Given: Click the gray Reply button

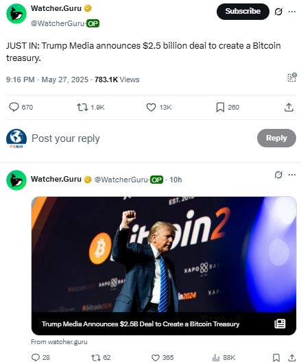Looking at the screenshot, I should [276, 138].
